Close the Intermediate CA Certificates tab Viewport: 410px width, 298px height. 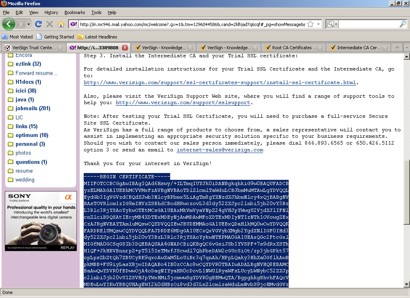pos(385,48)
